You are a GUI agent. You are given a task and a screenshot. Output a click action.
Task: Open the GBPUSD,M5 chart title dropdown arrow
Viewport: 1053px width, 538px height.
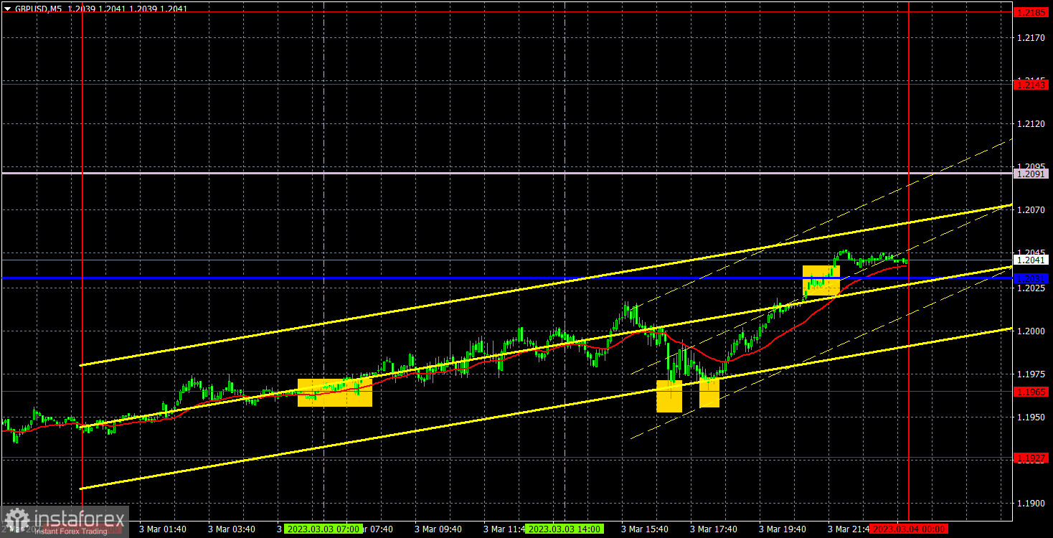[7, 9]
